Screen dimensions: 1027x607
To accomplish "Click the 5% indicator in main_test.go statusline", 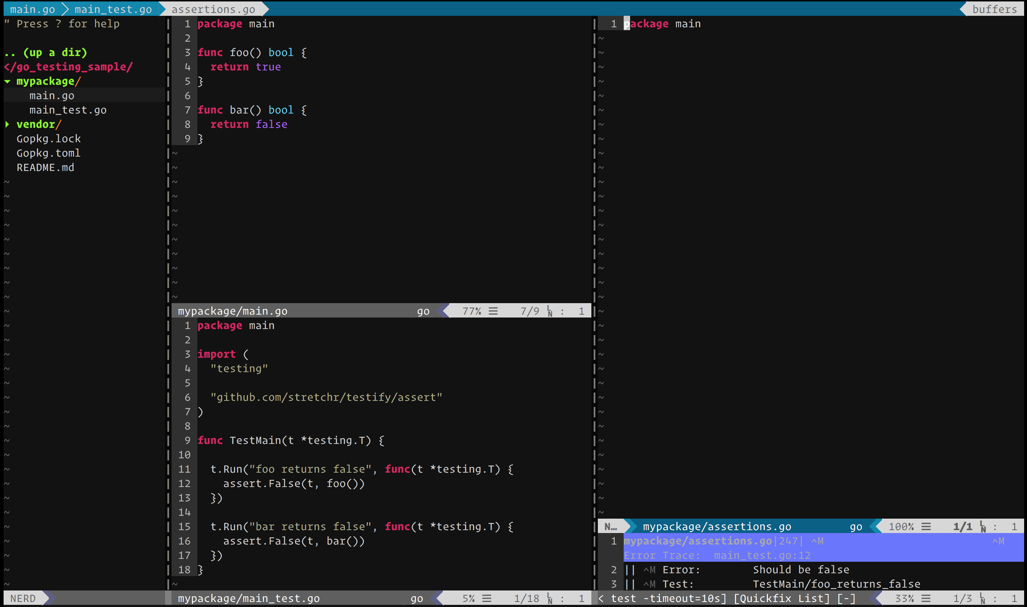I will click(468, 598).
